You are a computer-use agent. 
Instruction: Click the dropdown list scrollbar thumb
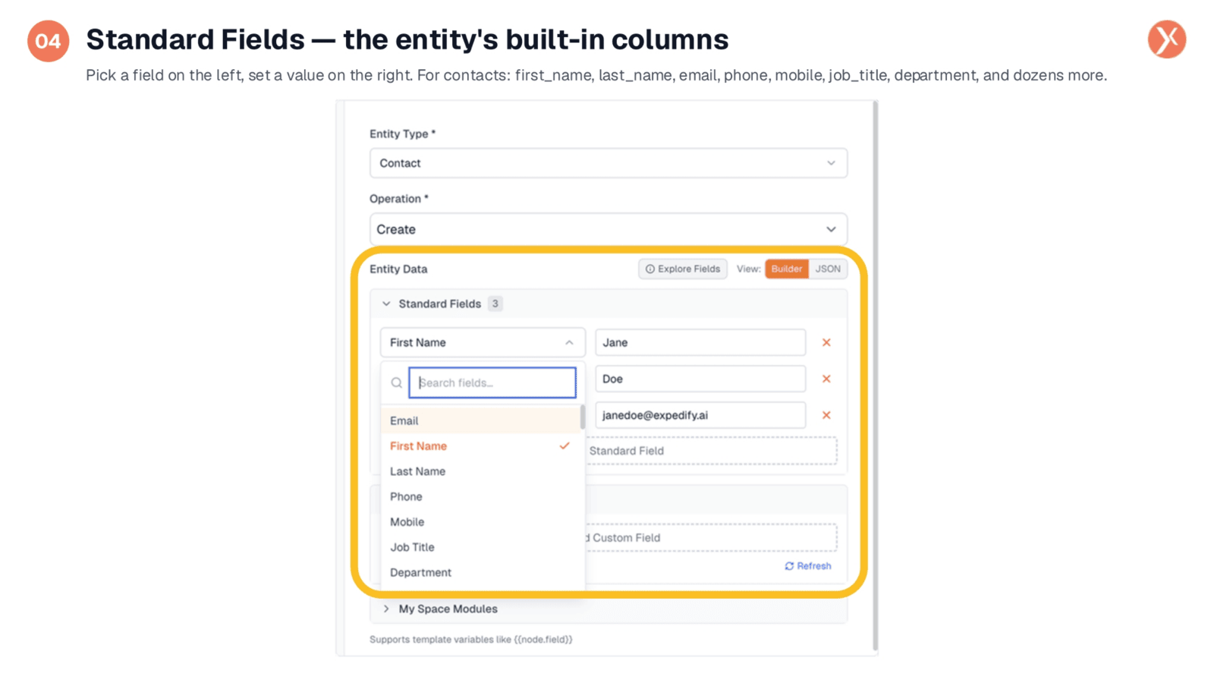583,417
